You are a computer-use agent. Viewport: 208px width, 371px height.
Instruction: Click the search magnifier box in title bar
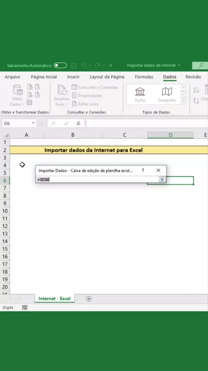pos(200,66)
